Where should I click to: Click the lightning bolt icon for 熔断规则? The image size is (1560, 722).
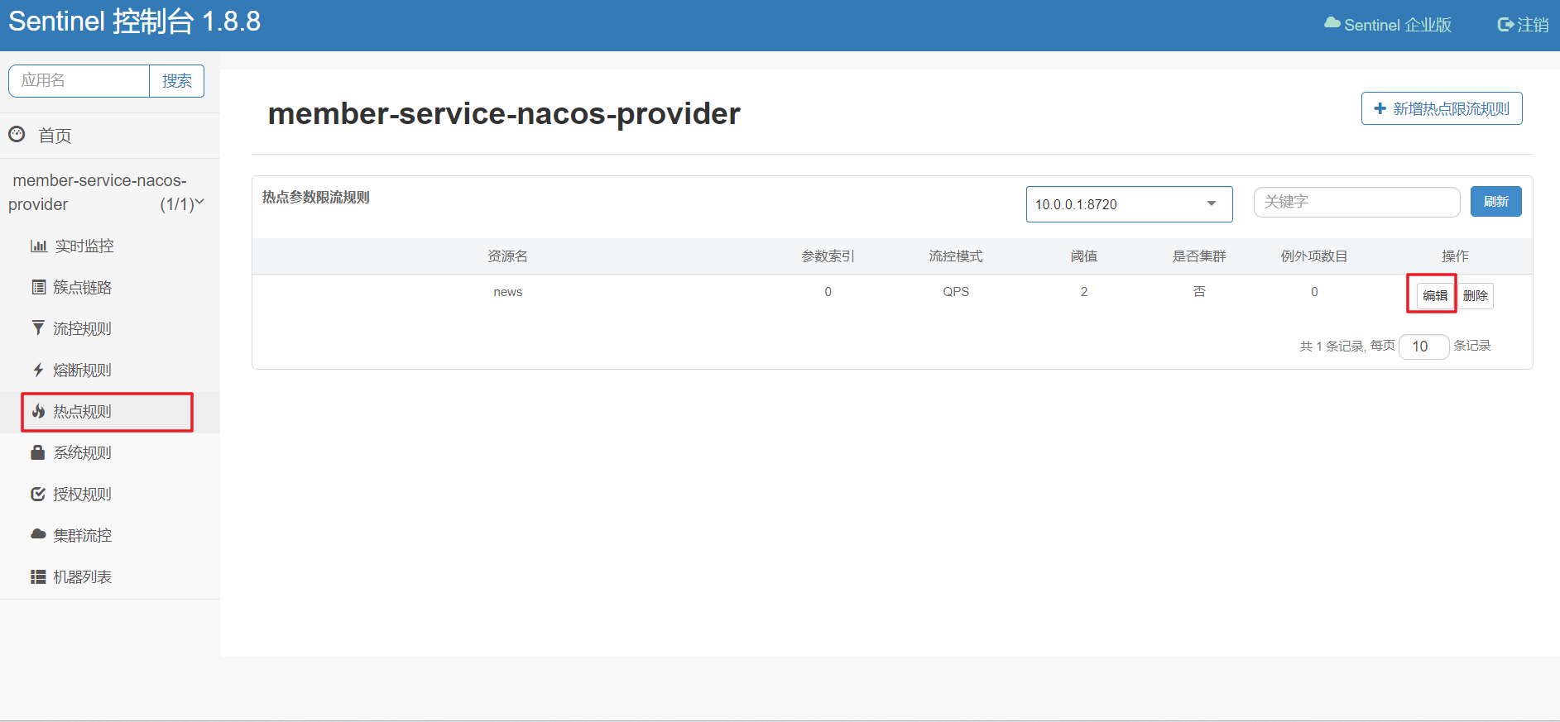[x=38, y=370]
